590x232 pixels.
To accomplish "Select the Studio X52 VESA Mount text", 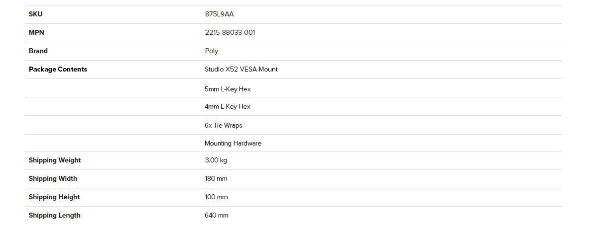I will (241, 70).
